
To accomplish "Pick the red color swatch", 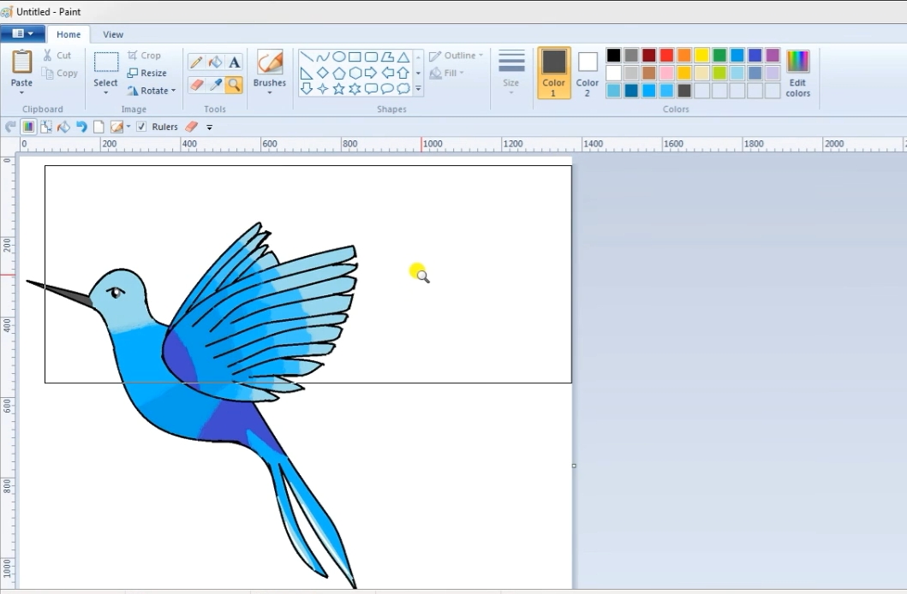I will (666, 56).
